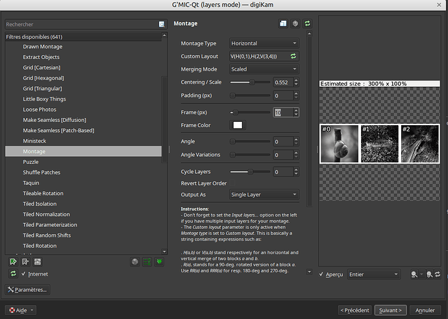Select the Tiled Random Shifts filter
Screen dimensions: 448x319
47,235
